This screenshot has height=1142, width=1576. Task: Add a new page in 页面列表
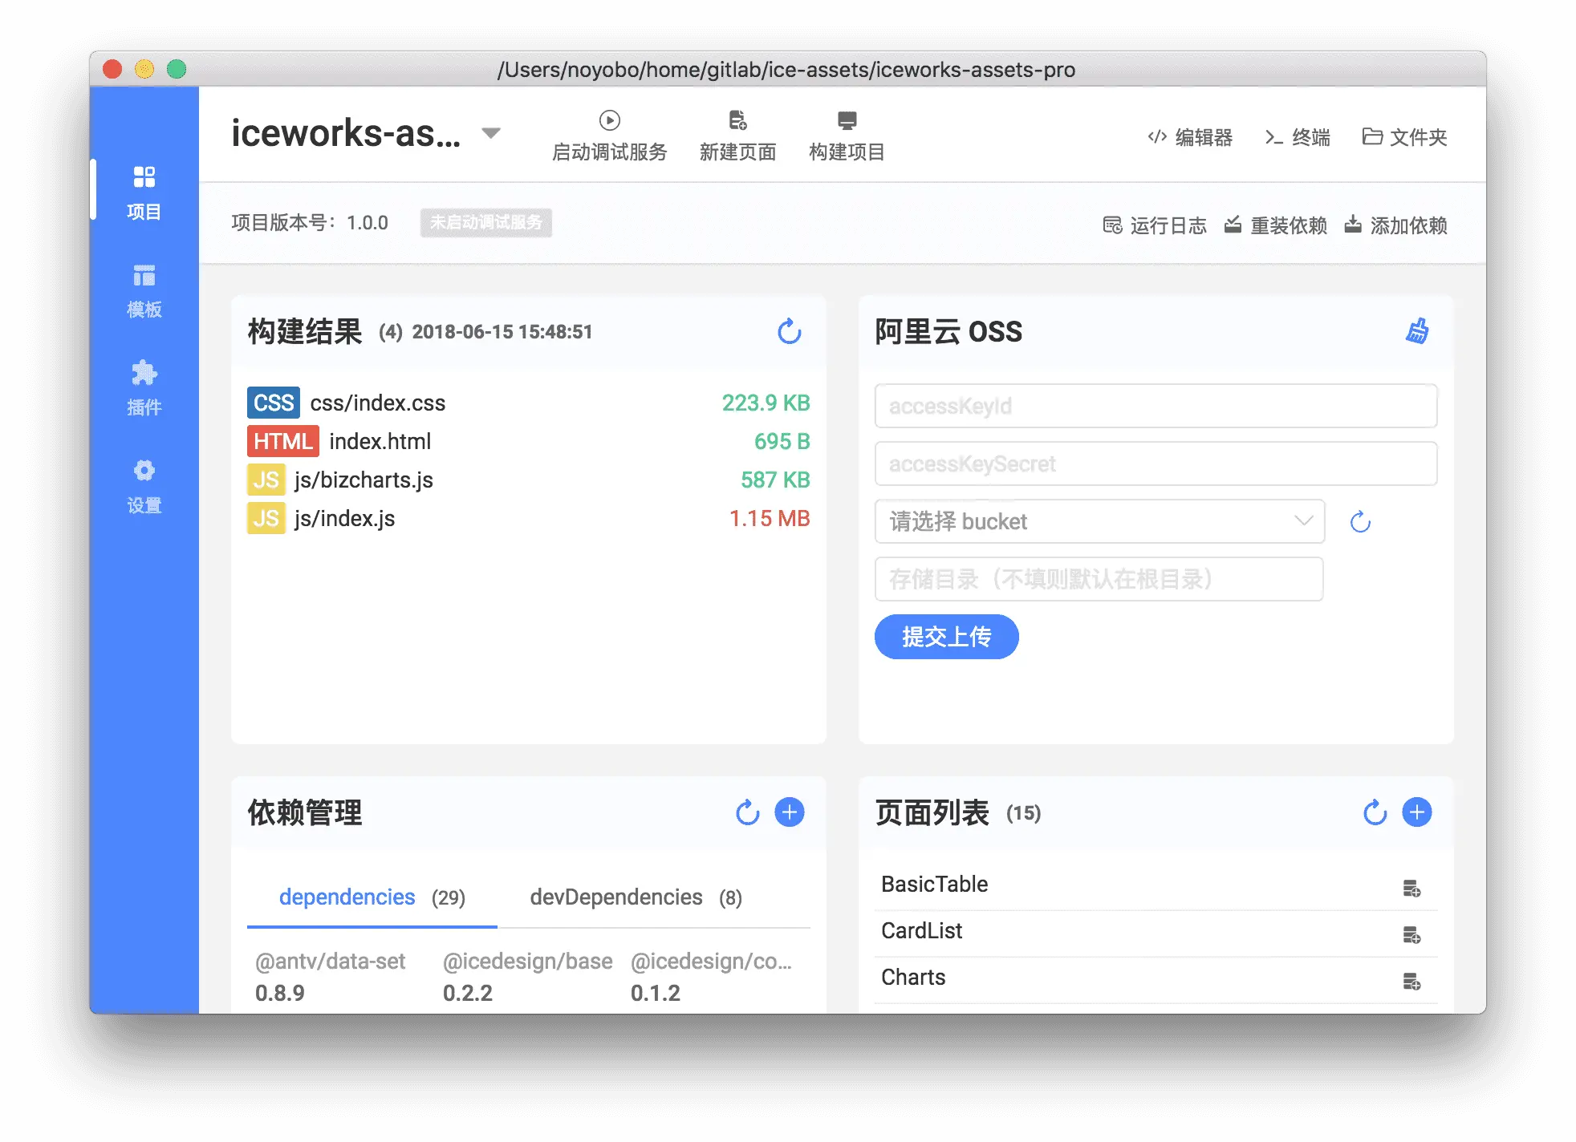point(1417,812)
